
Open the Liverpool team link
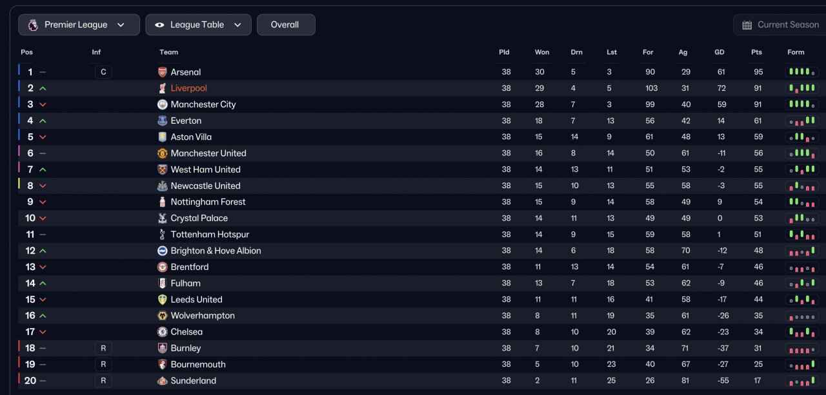[x=189, y=88]
